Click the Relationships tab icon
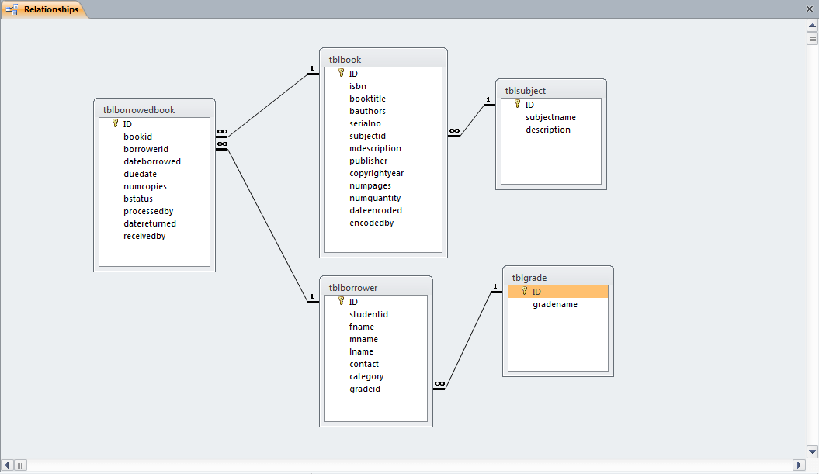 pyautogui.click(x=12, y=9)
